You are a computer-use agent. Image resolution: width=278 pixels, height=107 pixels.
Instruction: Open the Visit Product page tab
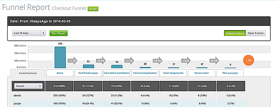pos(88,73)
